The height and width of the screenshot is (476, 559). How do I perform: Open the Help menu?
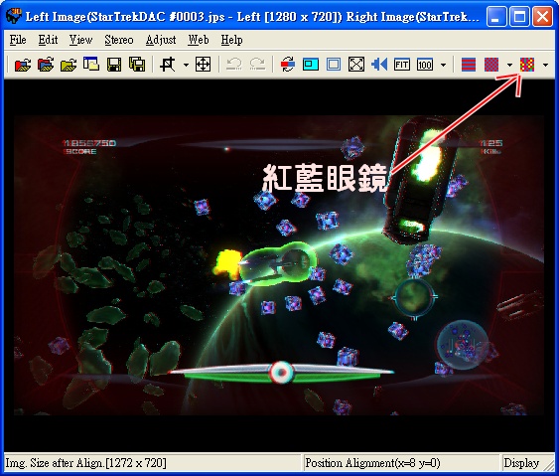pos(231,40)
